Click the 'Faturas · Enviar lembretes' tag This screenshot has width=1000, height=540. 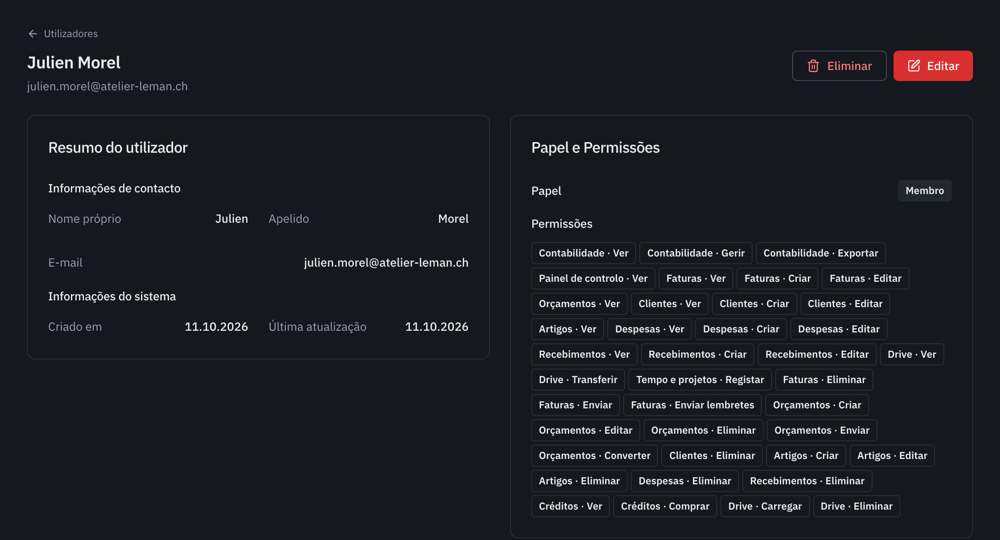pos(692,405)
